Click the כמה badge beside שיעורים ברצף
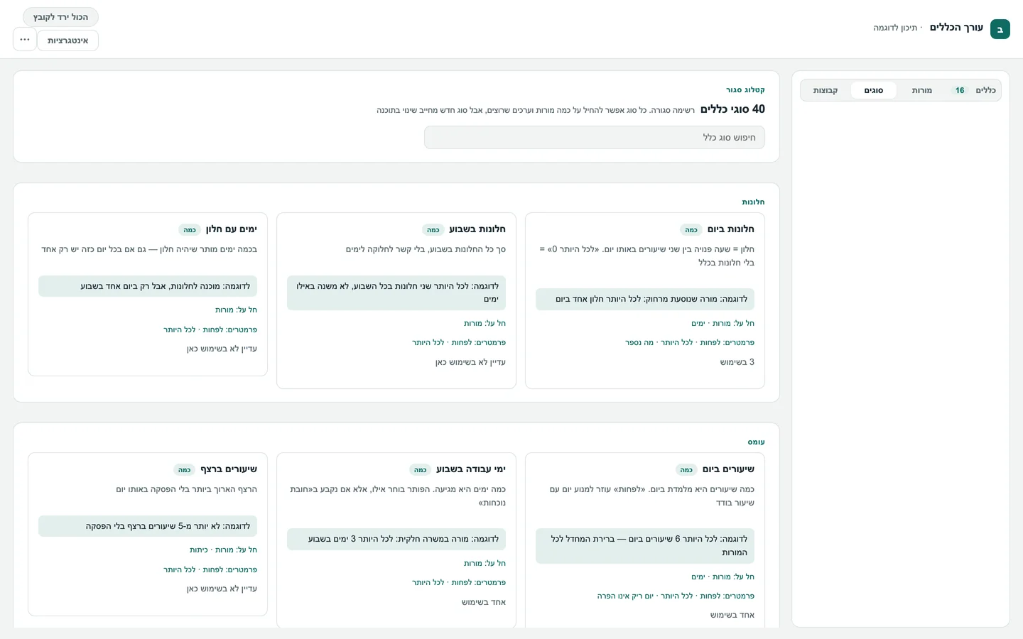Image resolution: width=1023 pixels, height=639 pixels. pyautogui.click(x=185, y=470)
